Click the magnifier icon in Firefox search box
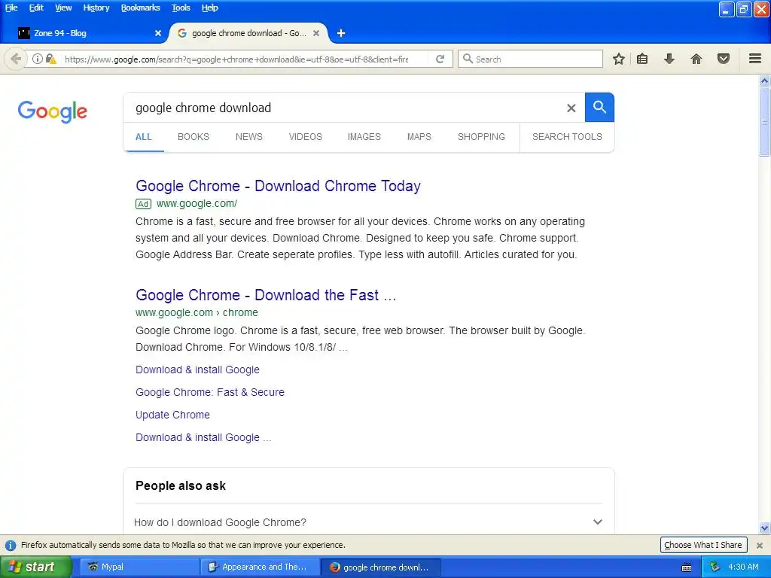 pyautogui.click(x=468, y=59)
